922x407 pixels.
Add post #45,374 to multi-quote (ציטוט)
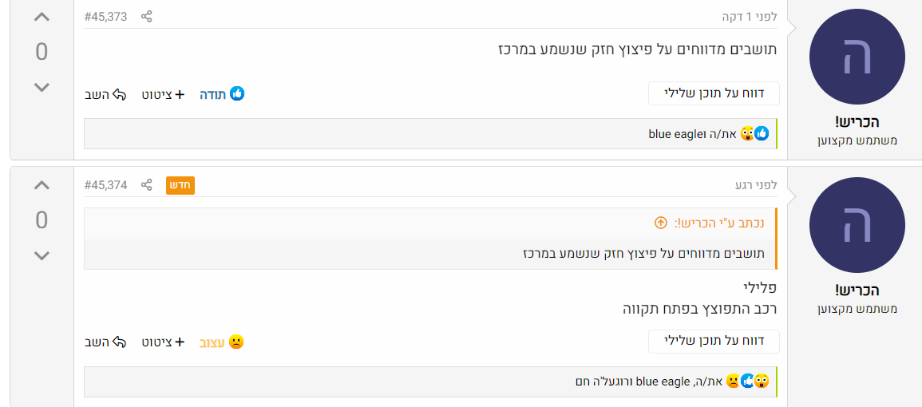click(x=163, y=342)
